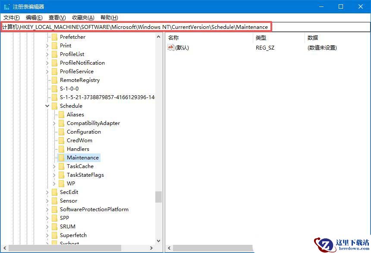371x253 pixels.
Task: Click the TaskStateFlags folder icon
Action: tap(61, 175)
